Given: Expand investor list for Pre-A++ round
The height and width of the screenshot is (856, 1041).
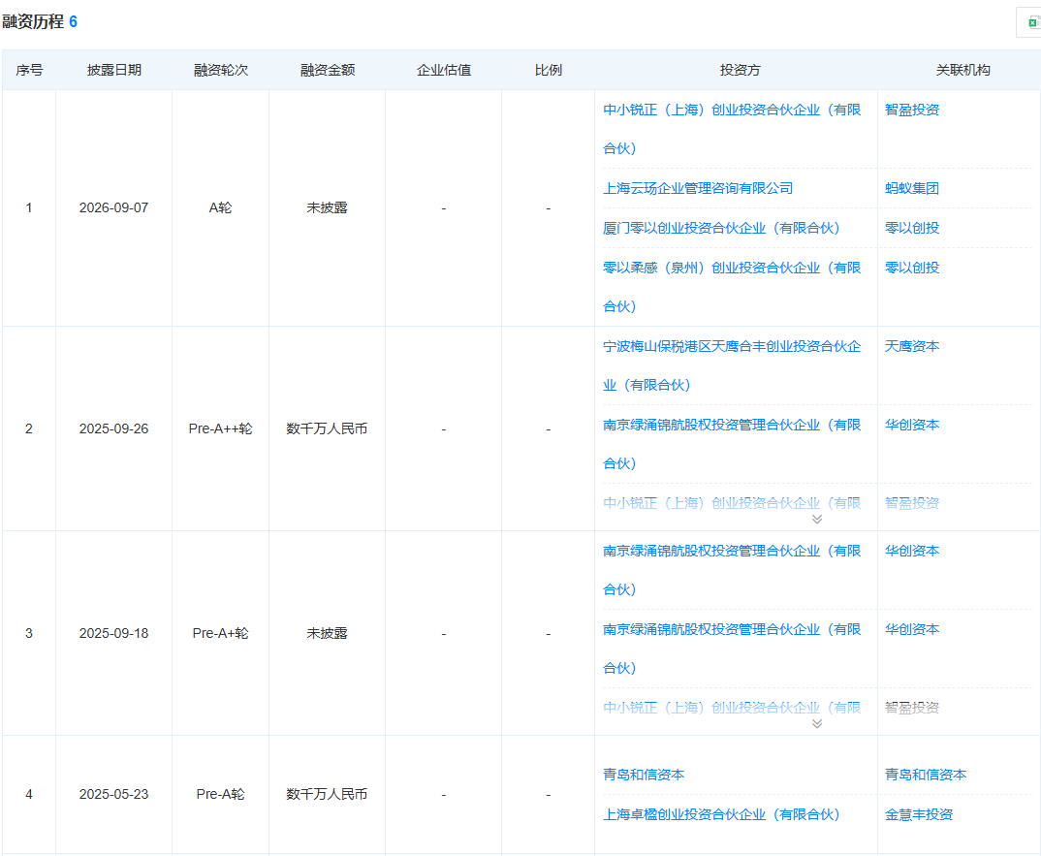Looking at the screenshot, I should (816, 520).
